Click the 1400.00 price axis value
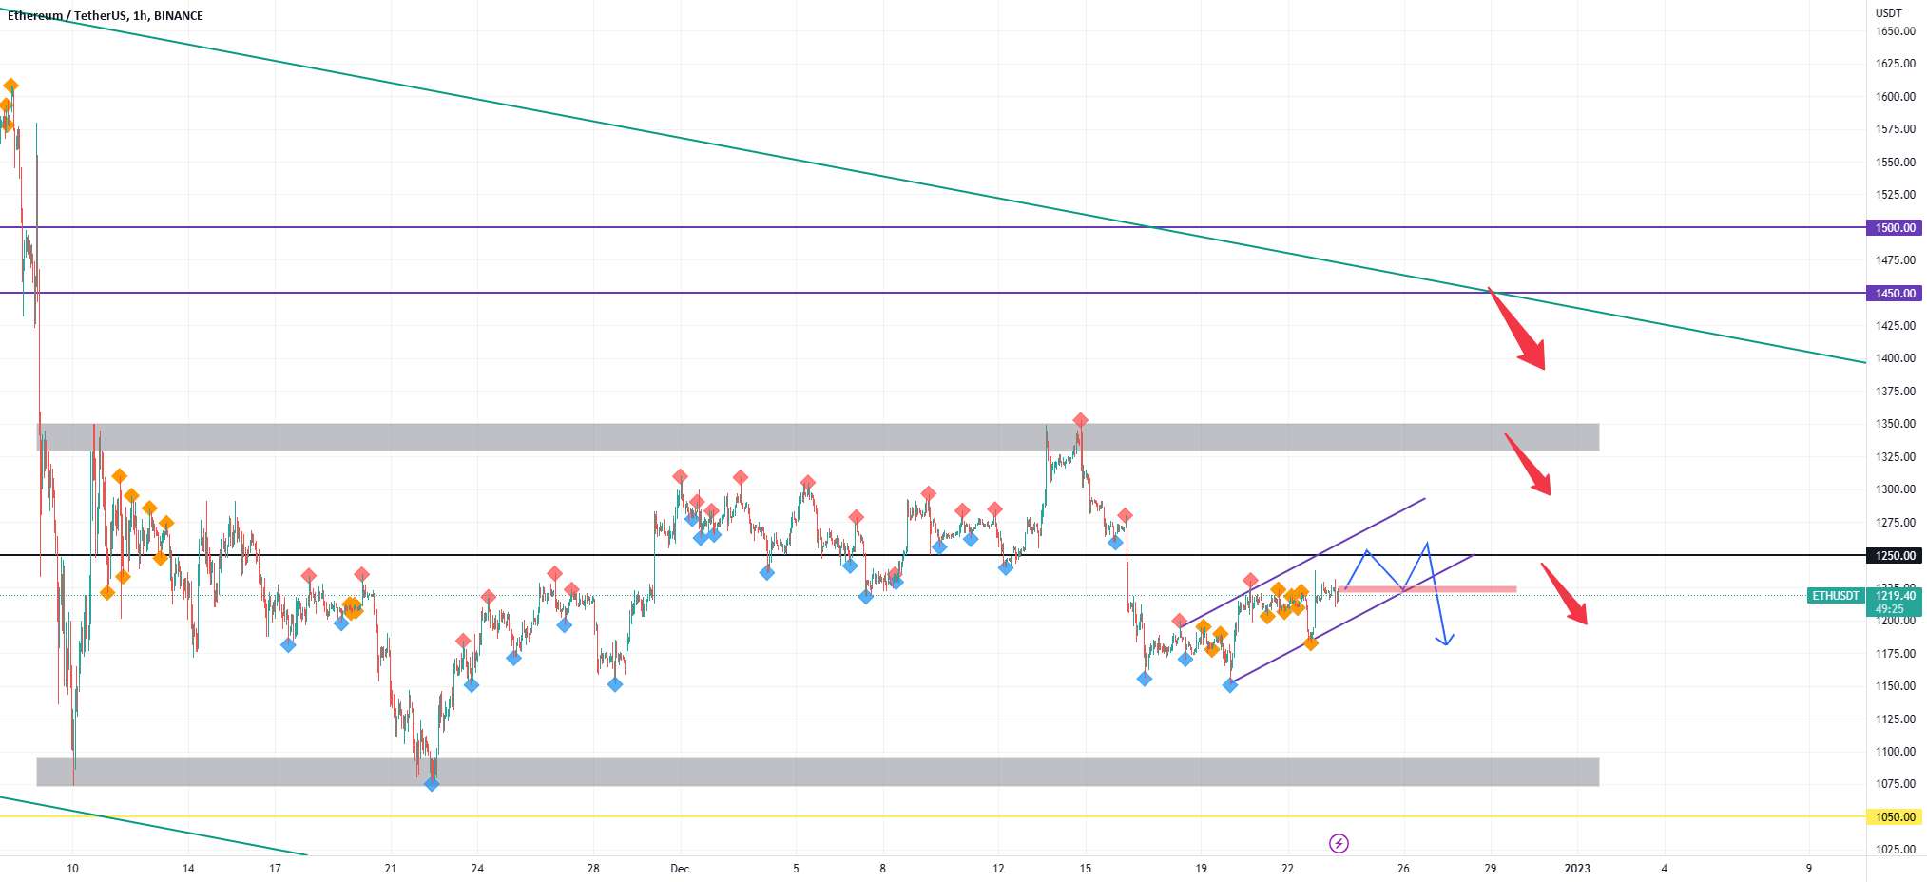Image resolution: width=1927 pixels, height=882 pixels. tap(1896, 358)
